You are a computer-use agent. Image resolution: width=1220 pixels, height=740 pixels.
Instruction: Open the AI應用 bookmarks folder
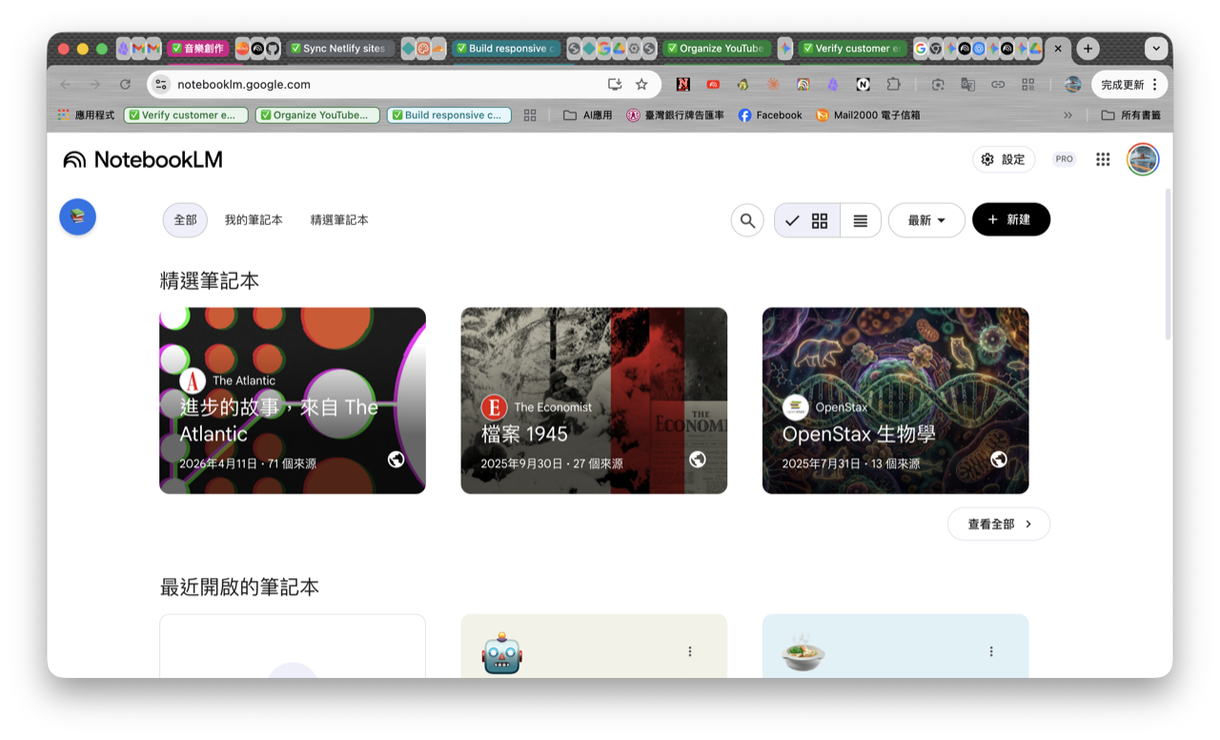(x=588, y=115)
